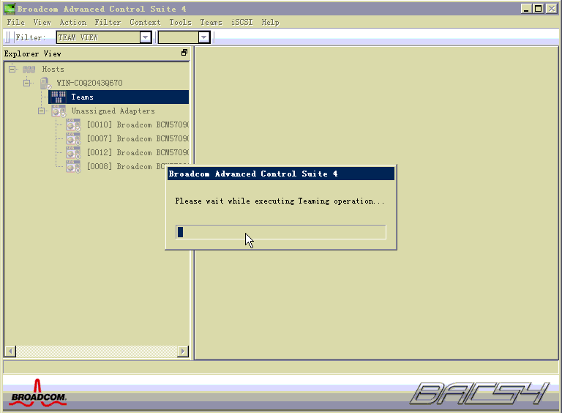Screen dimensions: 562x413
Task: Click the Explorer View horizontal scrollbar track
Action: point(97,351)
